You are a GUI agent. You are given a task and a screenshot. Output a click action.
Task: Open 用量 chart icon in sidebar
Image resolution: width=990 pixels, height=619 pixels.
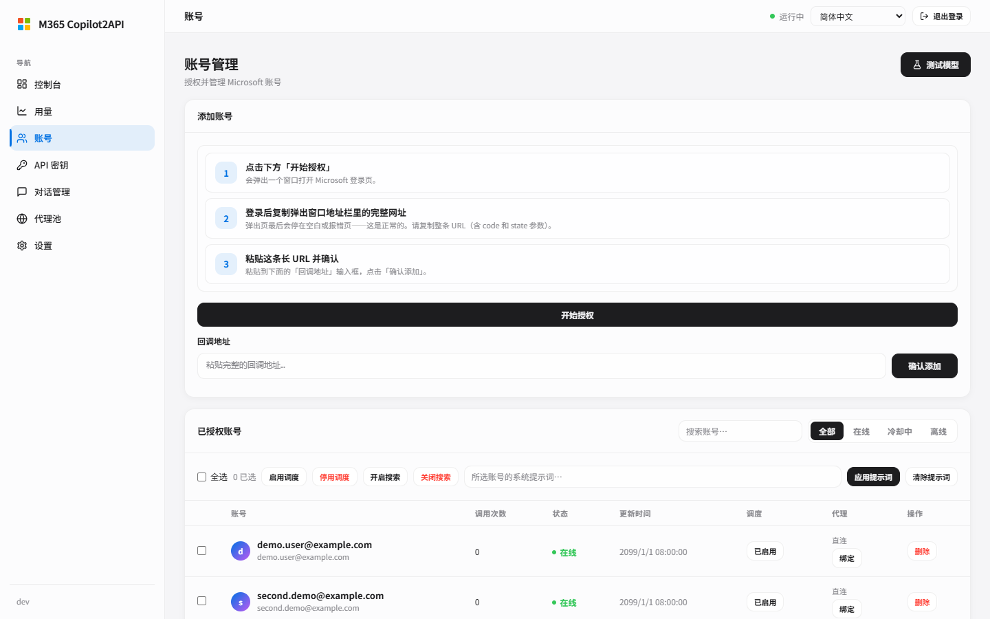point(22,111)
